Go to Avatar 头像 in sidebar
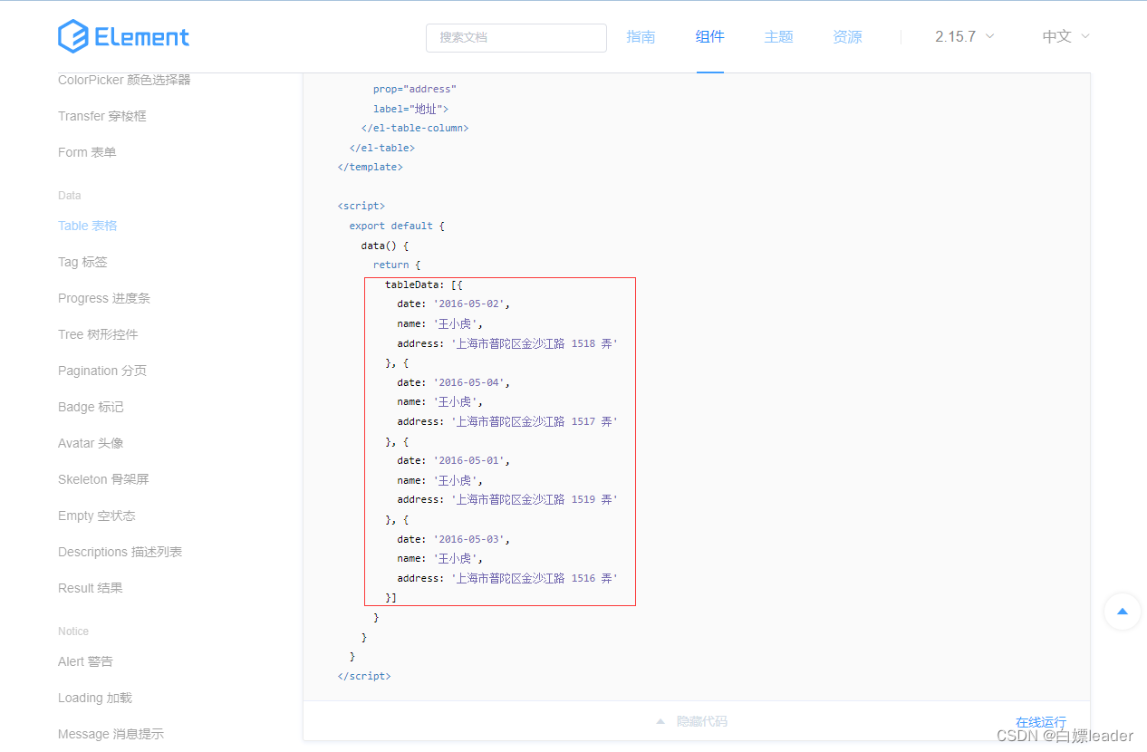Image resolution: width=1147 pixels, height=752 pixels. click(x=91, y=443)
